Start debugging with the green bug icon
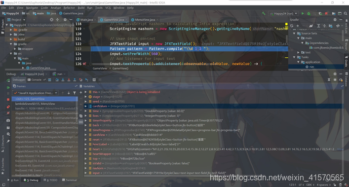 pos(309,13)
